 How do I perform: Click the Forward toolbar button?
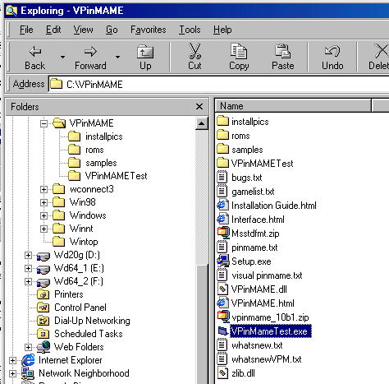point(90,58)
